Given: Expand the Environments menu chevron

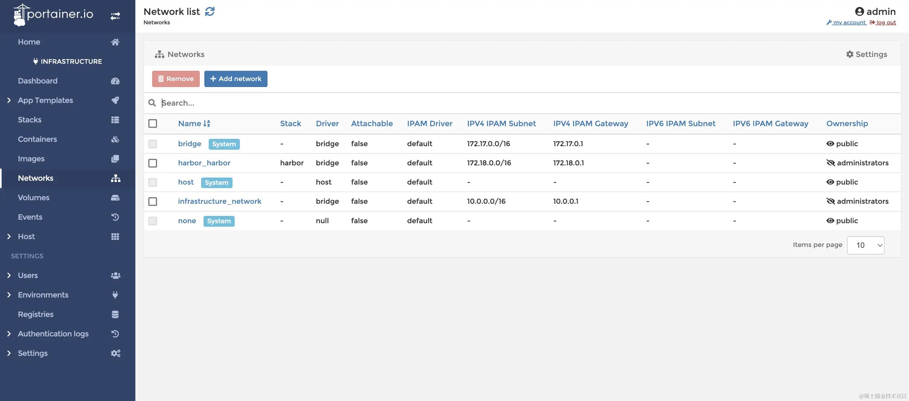Looking at the screenshot, I should point(9,295).
